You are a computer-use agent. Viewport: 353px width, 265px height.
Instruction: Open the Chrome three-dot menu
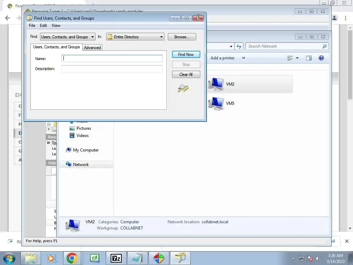point(345,18)
